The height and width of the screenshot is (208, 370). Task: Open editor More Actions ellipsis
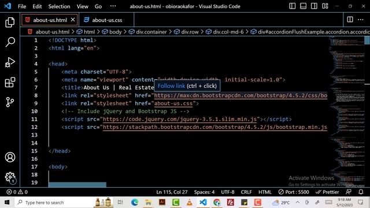click(x=361, y=20)
